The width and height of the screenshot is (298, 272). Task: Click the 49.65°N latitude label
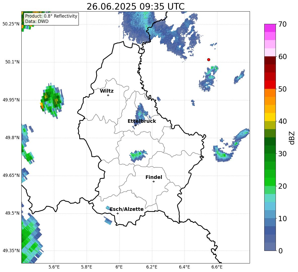pos(11,175)
